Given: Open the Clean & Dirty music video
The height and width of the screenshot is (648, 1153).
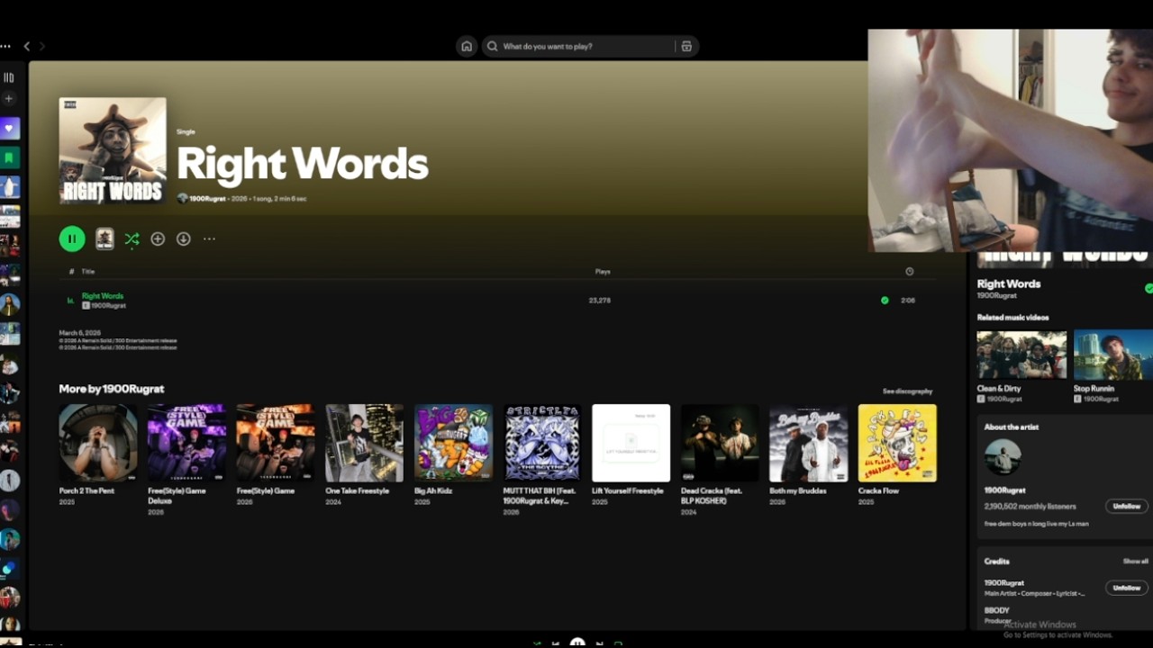Looking at the screenshot, I should [x=1021, y=354].
